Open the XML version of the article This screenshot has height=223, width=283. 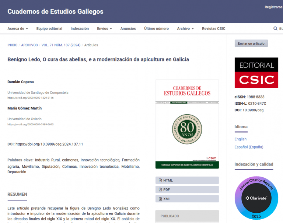coord(187,199)
